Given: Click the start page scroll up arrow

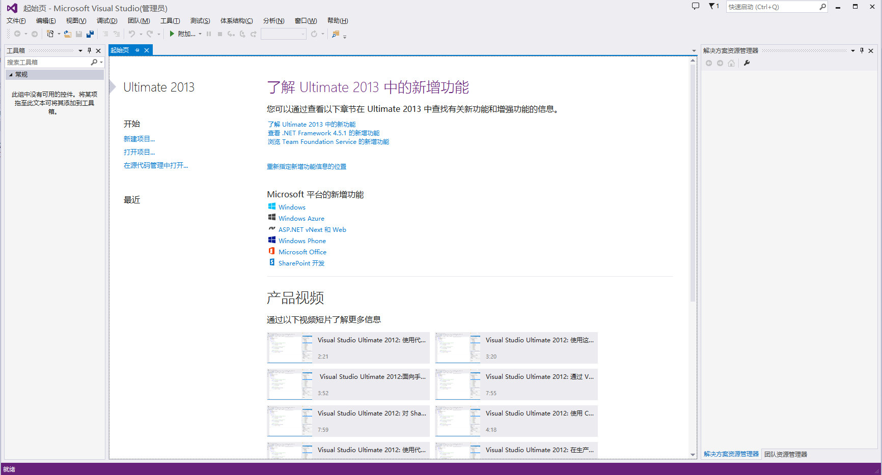Looking at the screenshot, I should pos(693,60).
